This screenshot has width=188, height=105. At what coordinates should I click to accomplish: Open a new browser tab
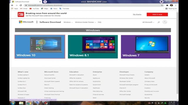point(45,2)
